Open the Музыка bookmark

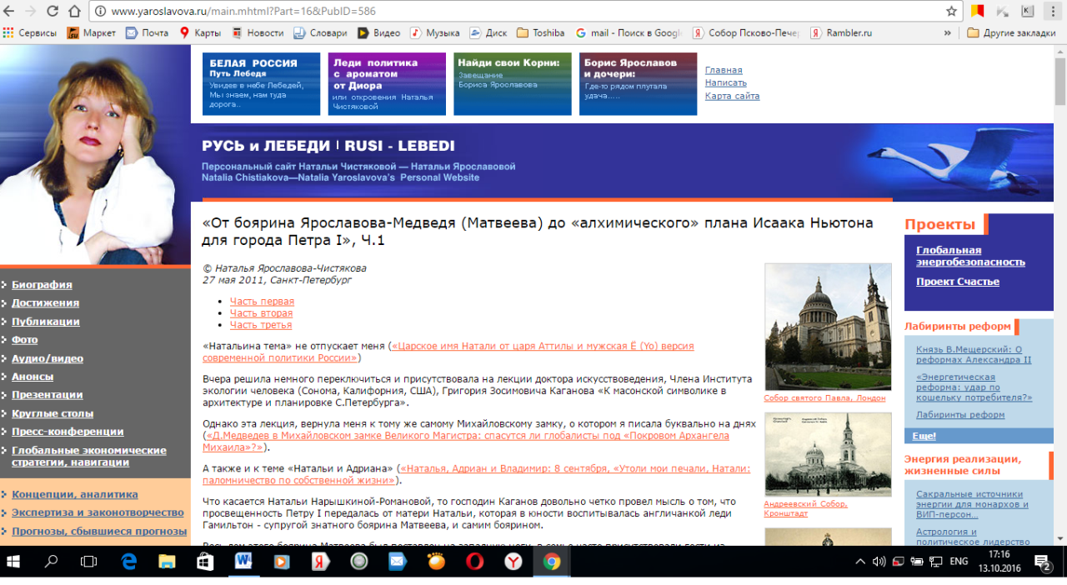pyautogui.click(x=434, y=33)
